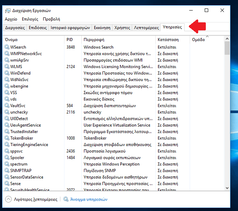This screenshot has width=238, height=211.
Task: Click the gear icon beside UevAgentService
Action: coord(7,125)
